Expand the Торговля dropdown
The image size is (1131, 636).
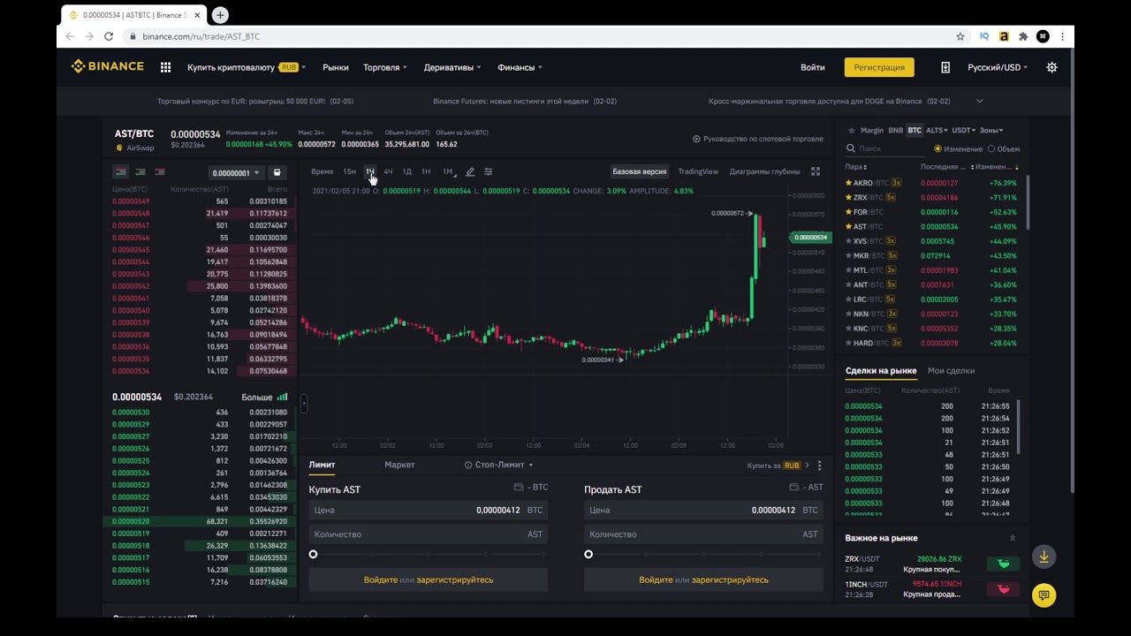point(385,67)
